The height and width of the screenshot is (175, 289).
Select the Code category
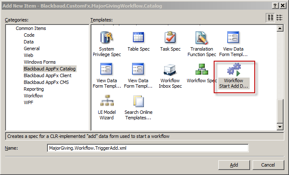coord(29,35)
